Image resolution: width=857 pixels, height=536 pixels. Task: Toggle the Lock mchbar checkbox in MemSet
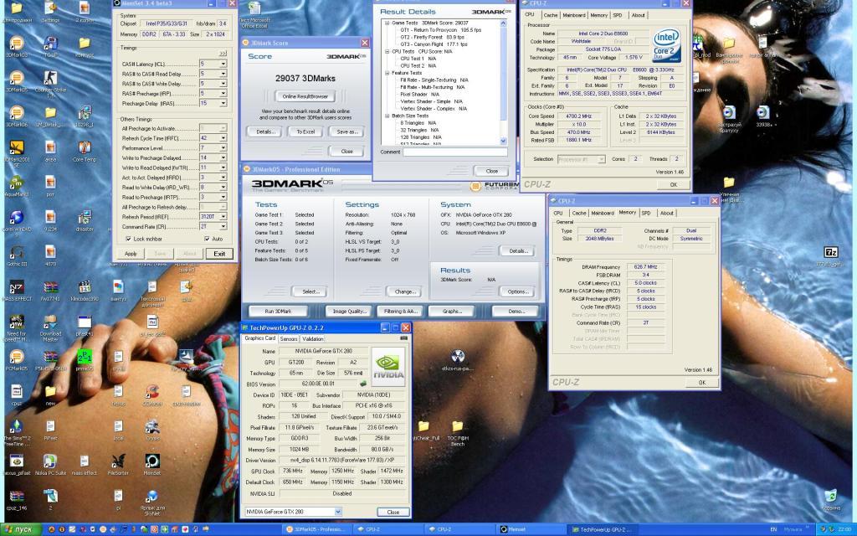point(128,239)
